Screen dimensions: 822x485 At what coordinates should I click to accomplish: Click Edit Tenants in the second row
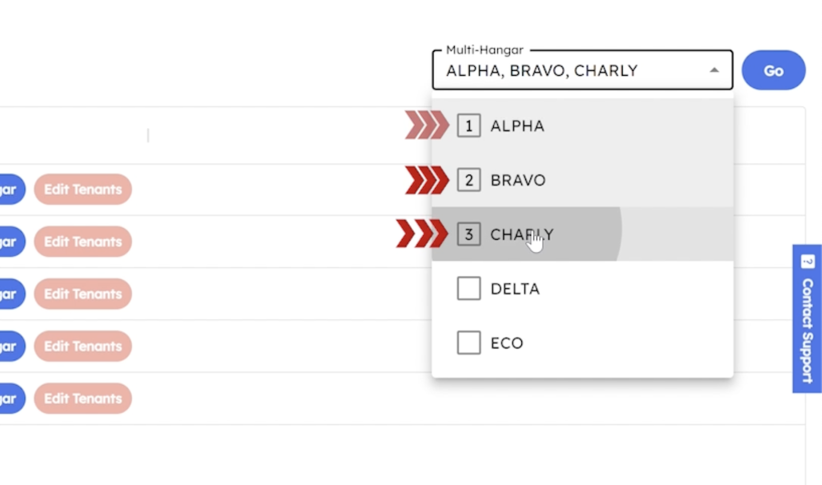pos(83,241)
